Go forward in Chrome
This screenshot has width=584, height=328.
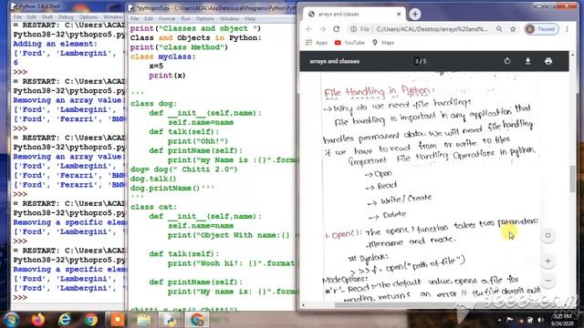pos(322,29)
